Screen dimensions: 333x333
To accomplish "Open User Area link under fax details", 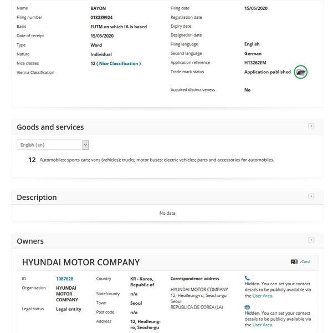I will point(263,325).
